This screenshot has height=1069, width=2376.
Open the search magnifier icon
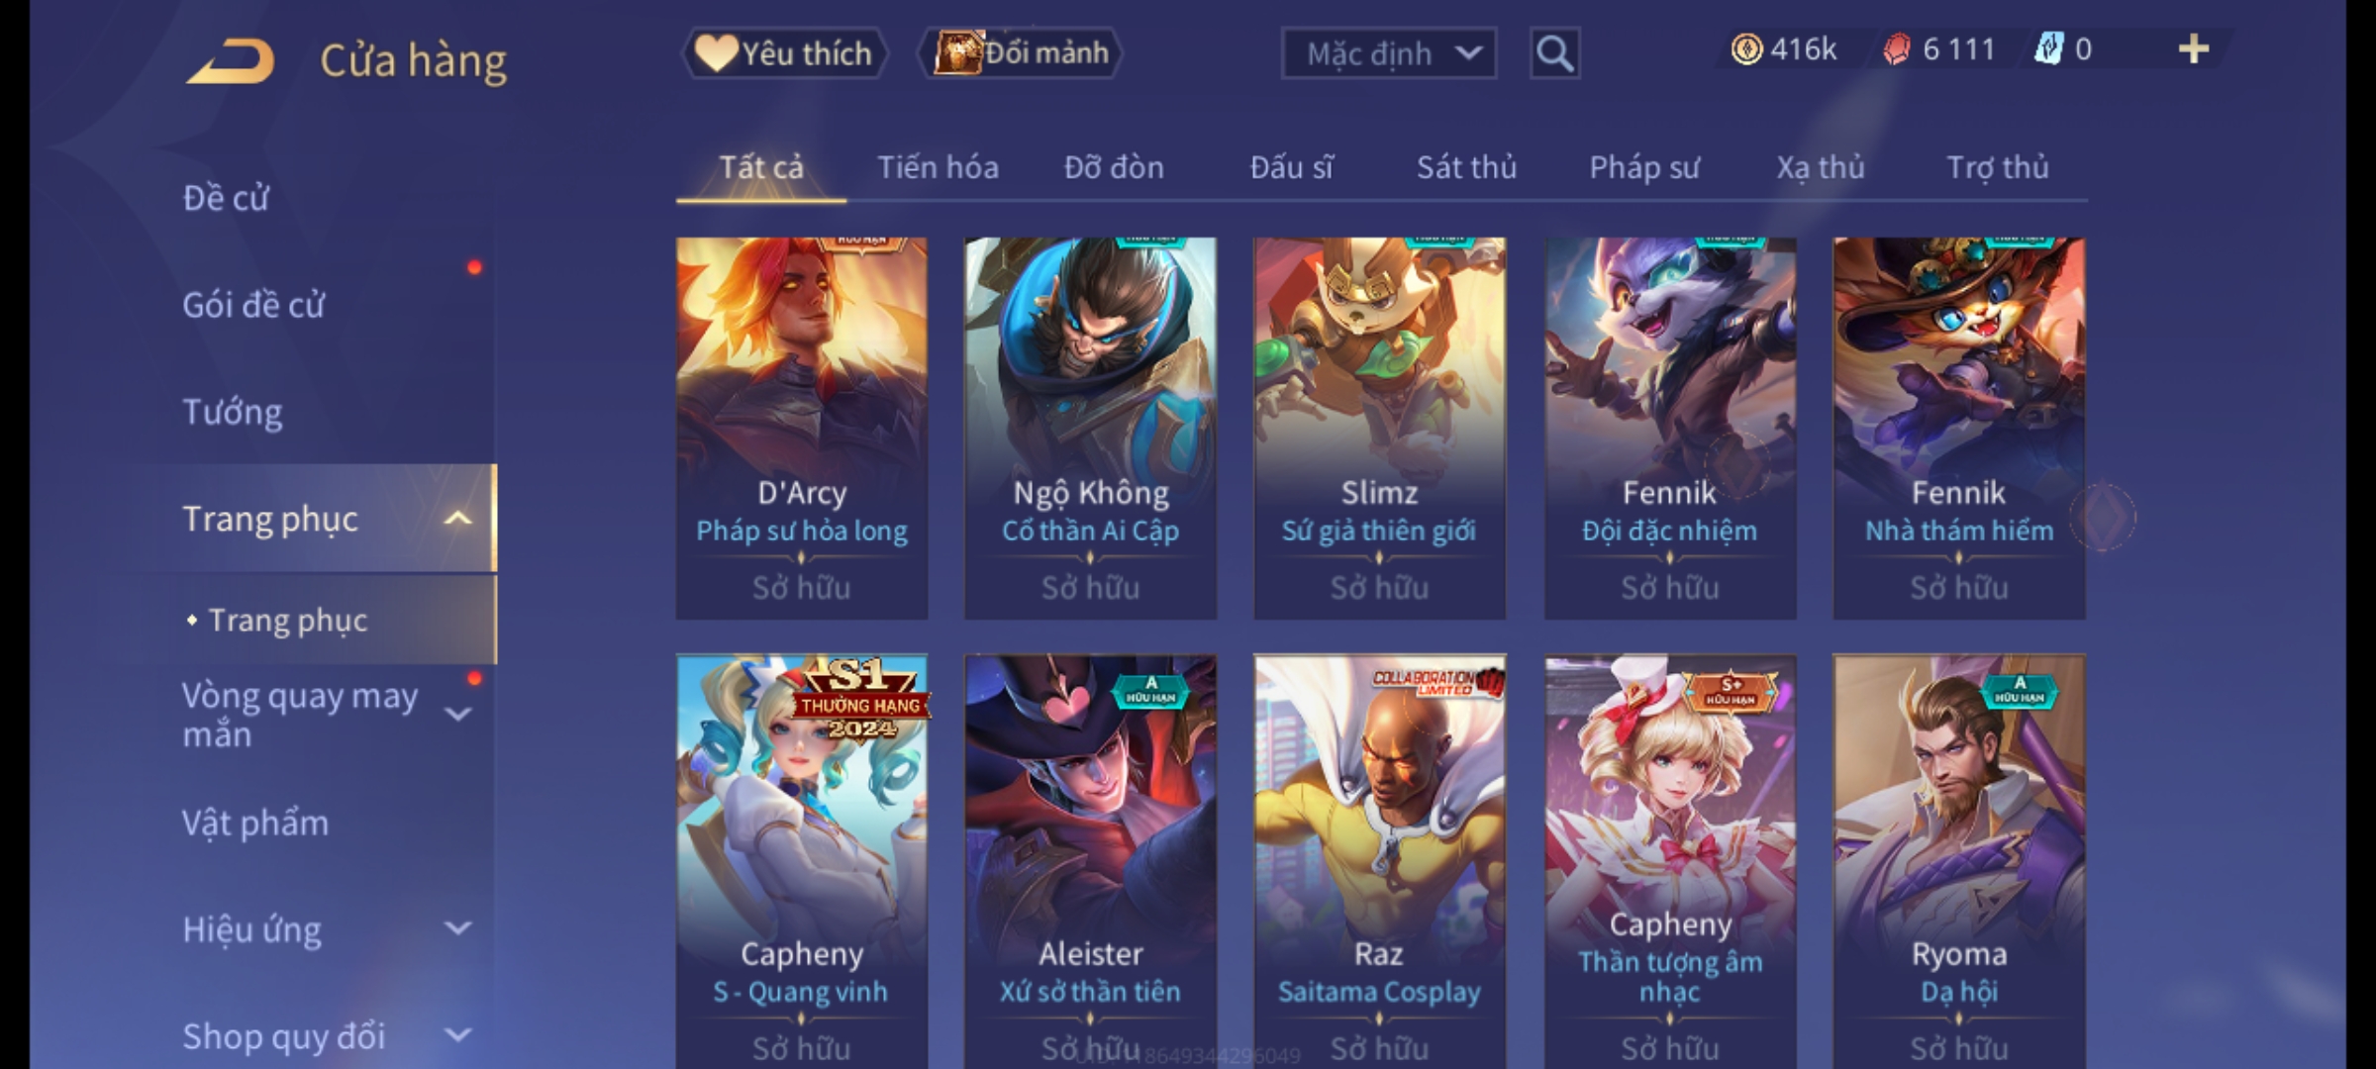point(1554,53)
